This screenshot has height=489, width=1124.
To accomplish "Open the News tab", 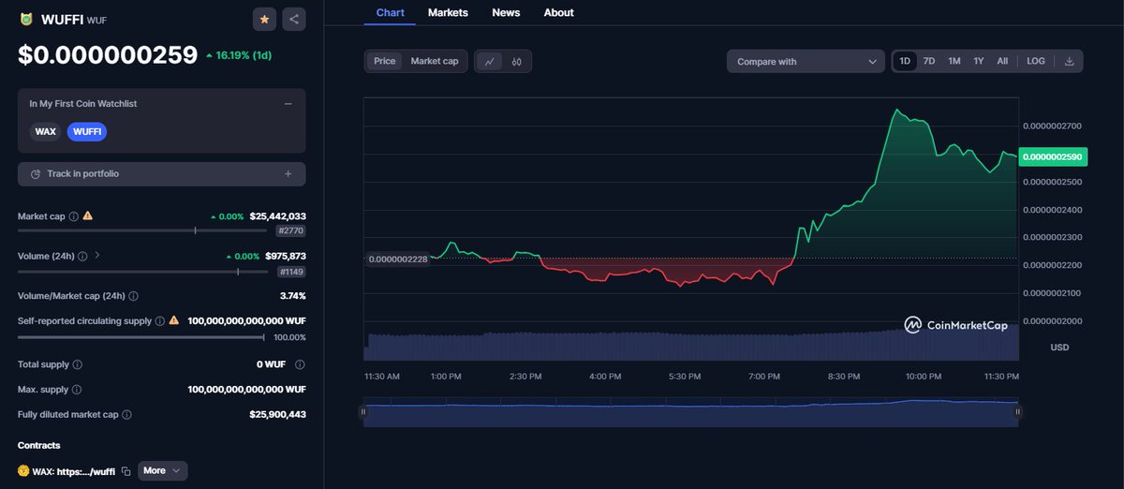I will 506,12.
